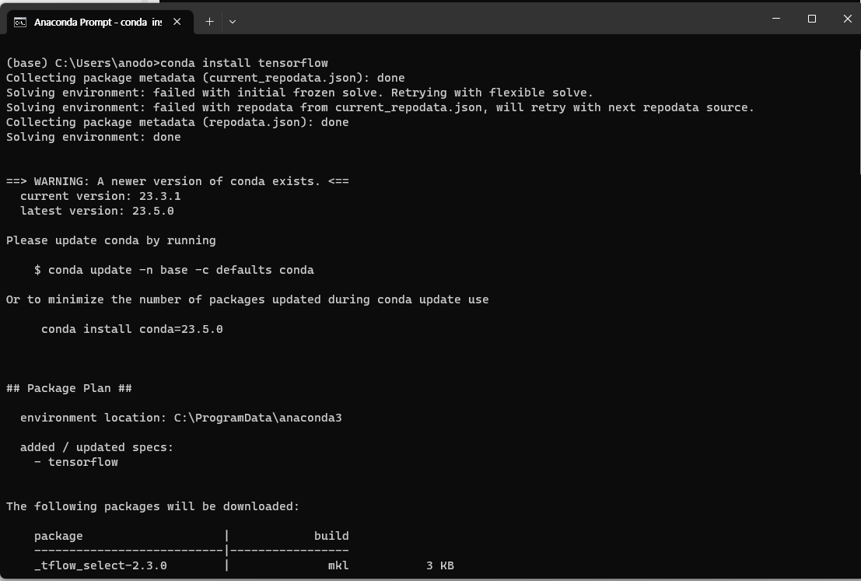Viewport: 861px width, 581px height.
Task: Click the 'conda install tensorflow' command text
Action: point(243,63)
